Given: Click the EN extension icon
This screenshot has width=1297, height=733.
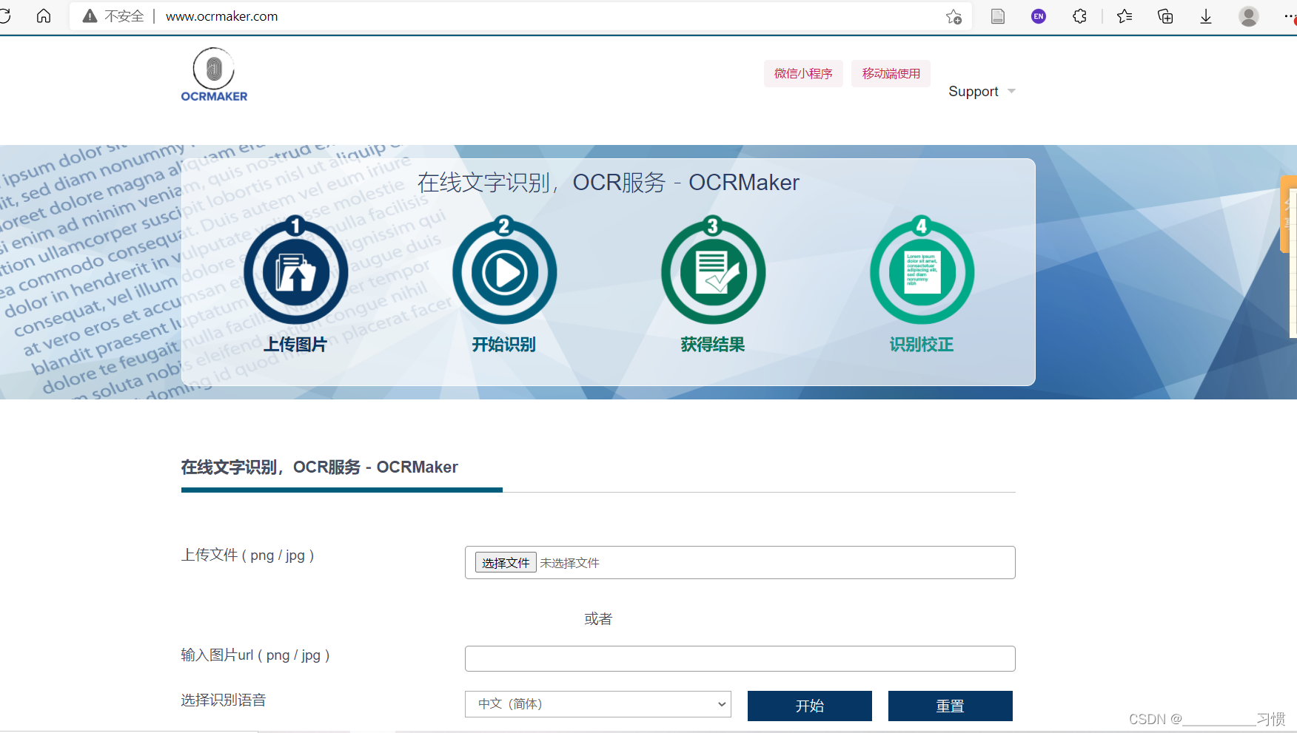Looking at the screenshot, I should click(x=1039, y=16).
